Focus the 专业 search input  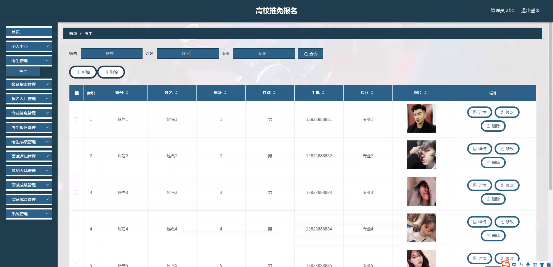click(x=264, y=54)
